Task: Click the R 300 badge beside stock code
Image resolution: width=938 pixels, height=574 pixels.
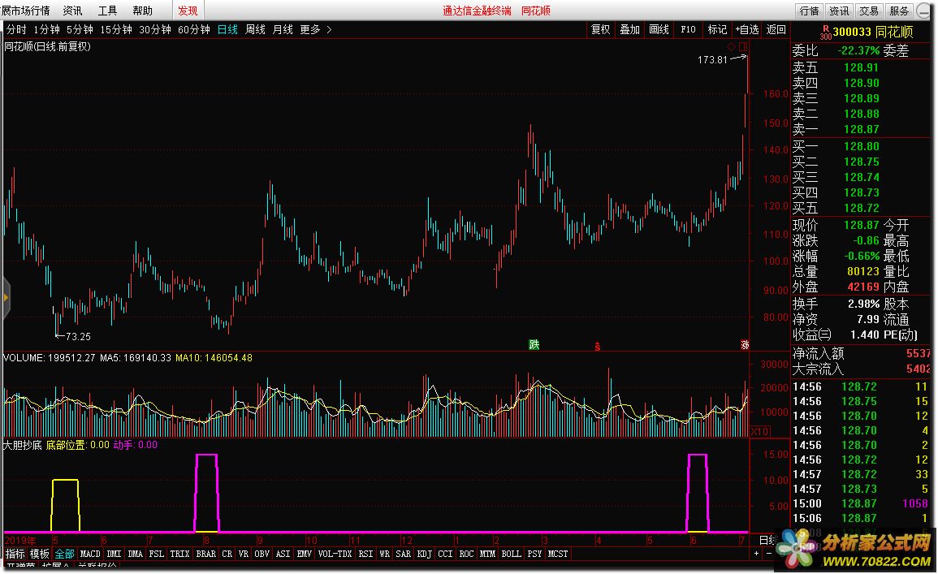Action: point(826,32)
